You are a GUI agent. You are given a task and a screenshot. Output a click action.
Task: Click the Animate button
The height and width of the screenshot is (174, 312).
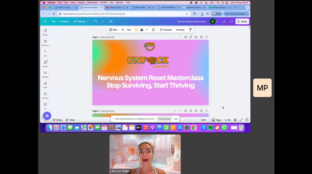[x=166, y=30]
